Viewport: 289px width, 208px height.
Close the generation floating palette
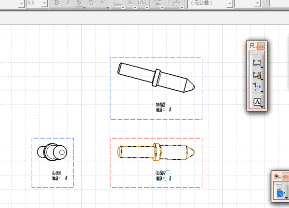pos(285,177)
